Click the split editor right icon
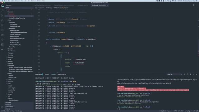This screenshot has width=199, height=112. [x=193, y=5]
